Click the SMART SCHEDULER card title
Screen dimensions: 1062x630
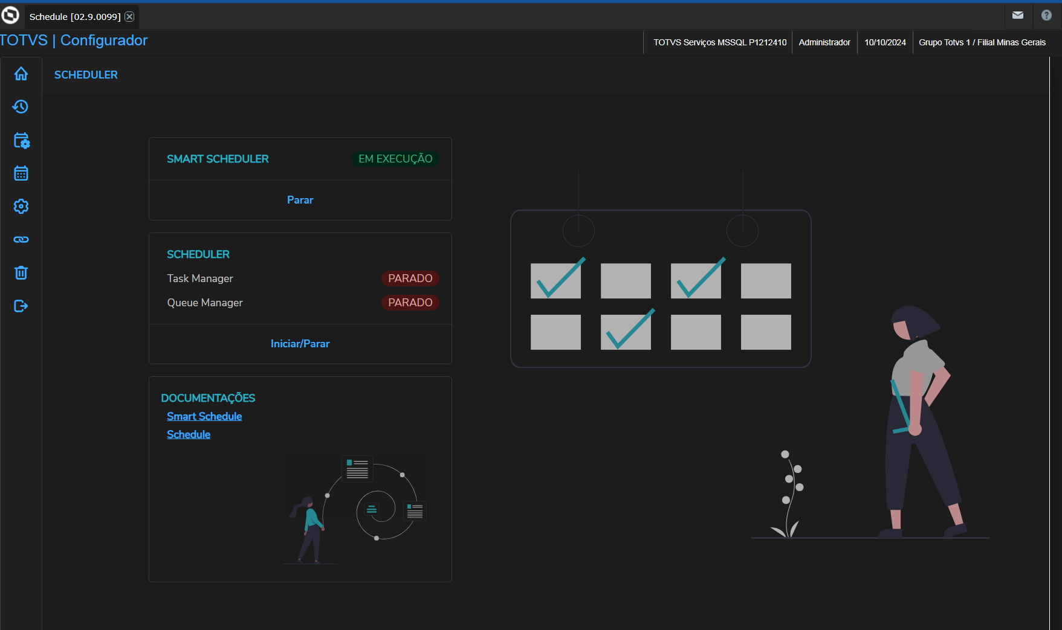[218, 159]
